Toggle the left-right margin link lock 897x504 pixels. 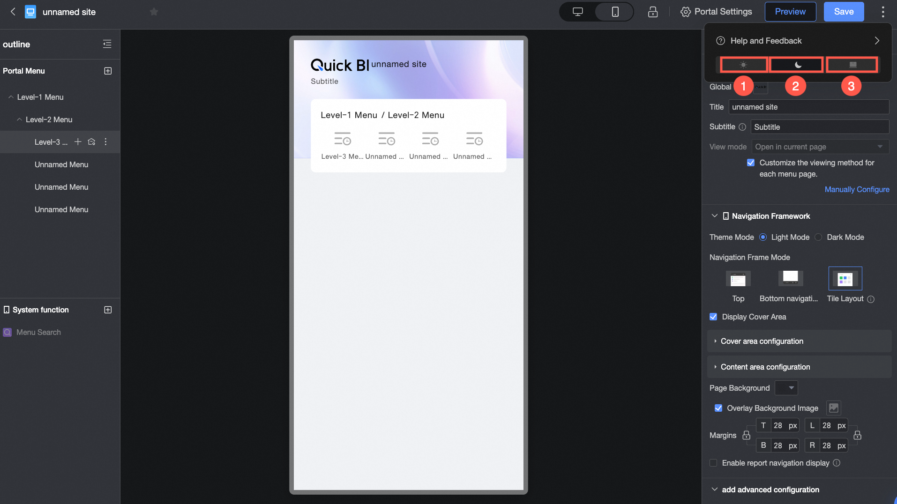[x=857, y=435]
